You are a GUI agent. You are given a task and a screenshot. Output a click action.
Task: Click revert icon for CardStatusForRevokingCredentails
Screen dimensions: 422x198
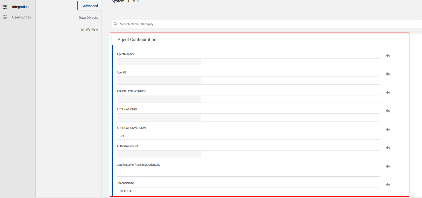pos(388,166)
